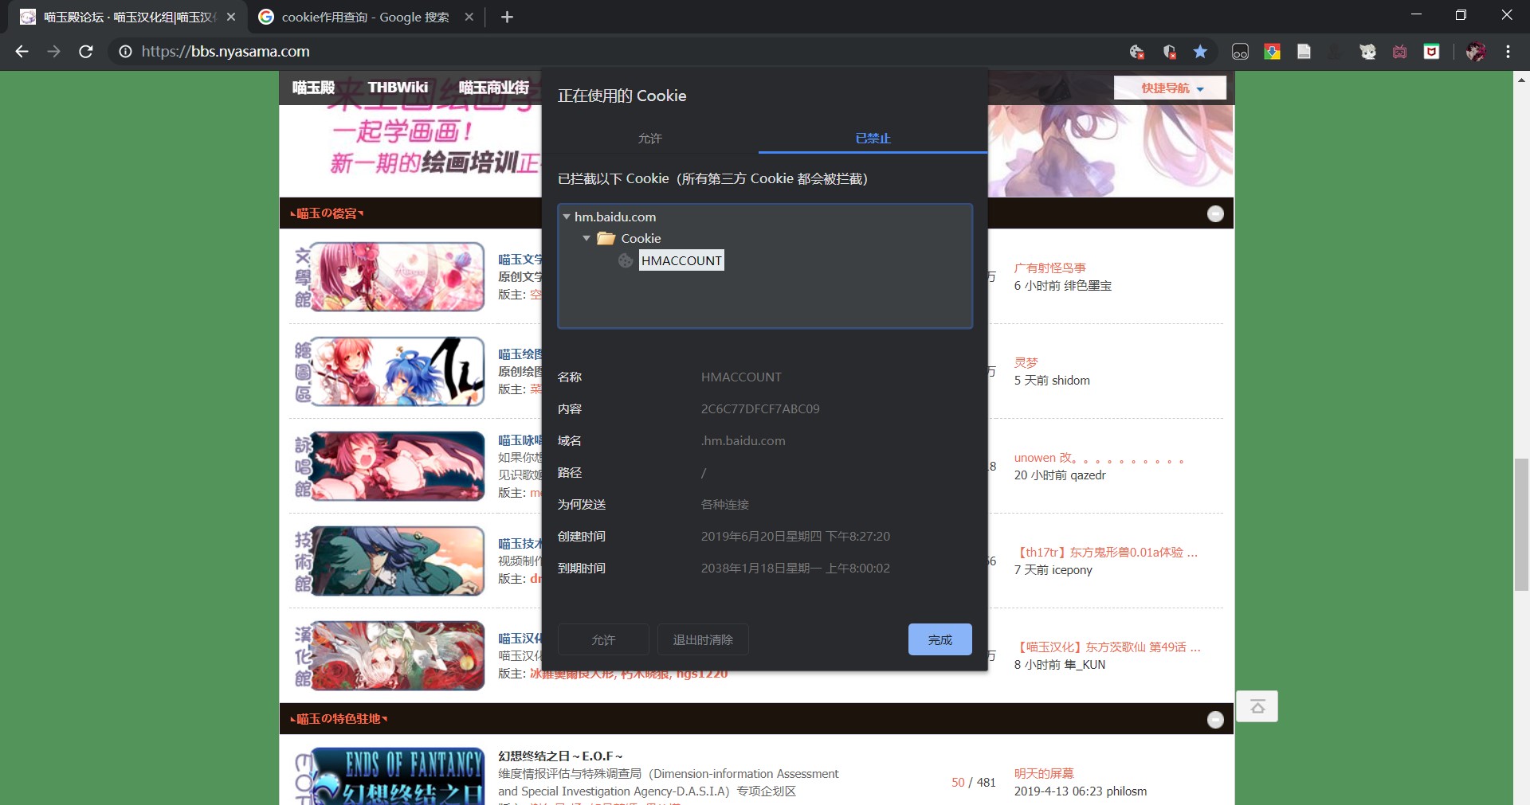Open the 快捷导航 dropdown
This screenshot has width=1530, height=805.
coord(1170,88)
